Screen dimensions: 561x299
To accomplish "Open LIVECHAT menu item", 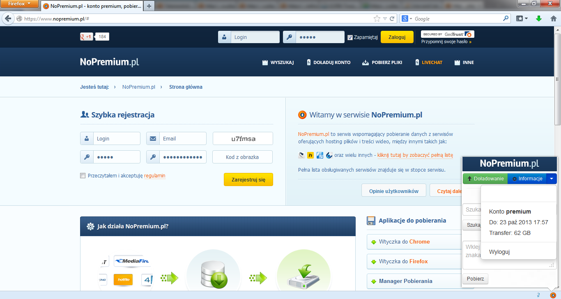I will [428, 62].
